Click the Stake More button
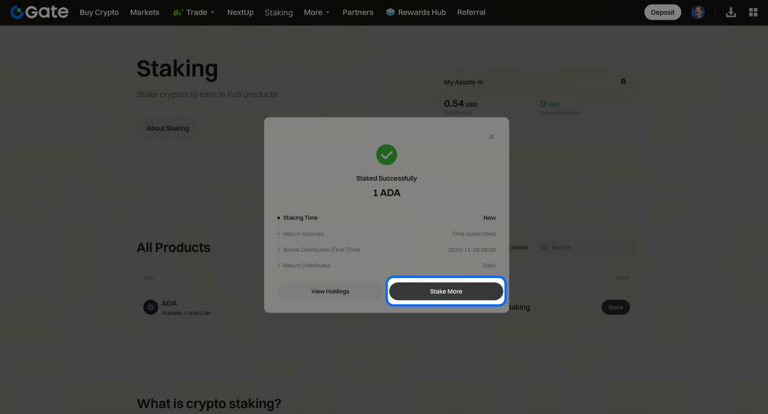The height and width of the screenshot is (414, 768). [446, 292]
